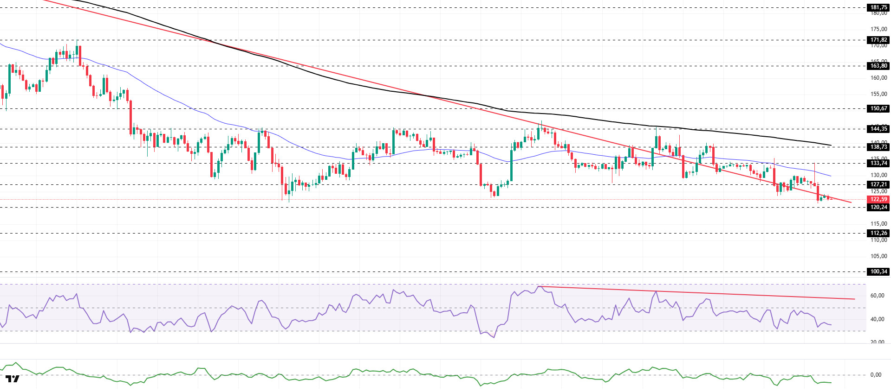Click the 163,80 horizontal level label

[878, 66]
